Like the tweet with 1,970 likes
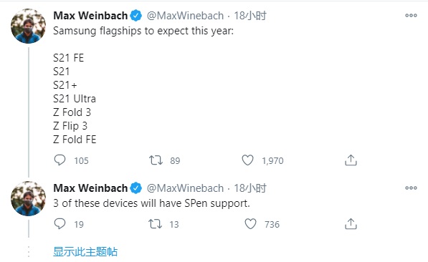 pos(247,160)
